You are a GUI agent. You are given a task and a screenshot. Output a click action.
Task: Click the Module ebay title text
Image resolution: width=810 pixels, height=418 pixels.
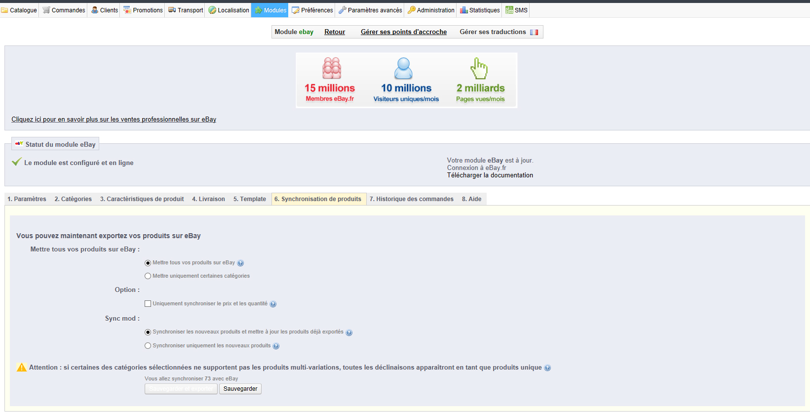(x=294, y=32)
